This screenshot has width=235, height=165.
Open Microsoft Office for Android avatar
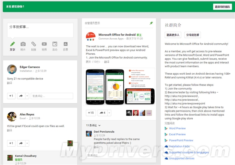(x=91, y=36)
